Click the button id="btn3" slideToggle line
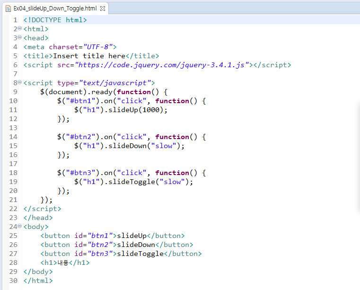This screenshot has width=360, height=290. (x=121, y=254)
